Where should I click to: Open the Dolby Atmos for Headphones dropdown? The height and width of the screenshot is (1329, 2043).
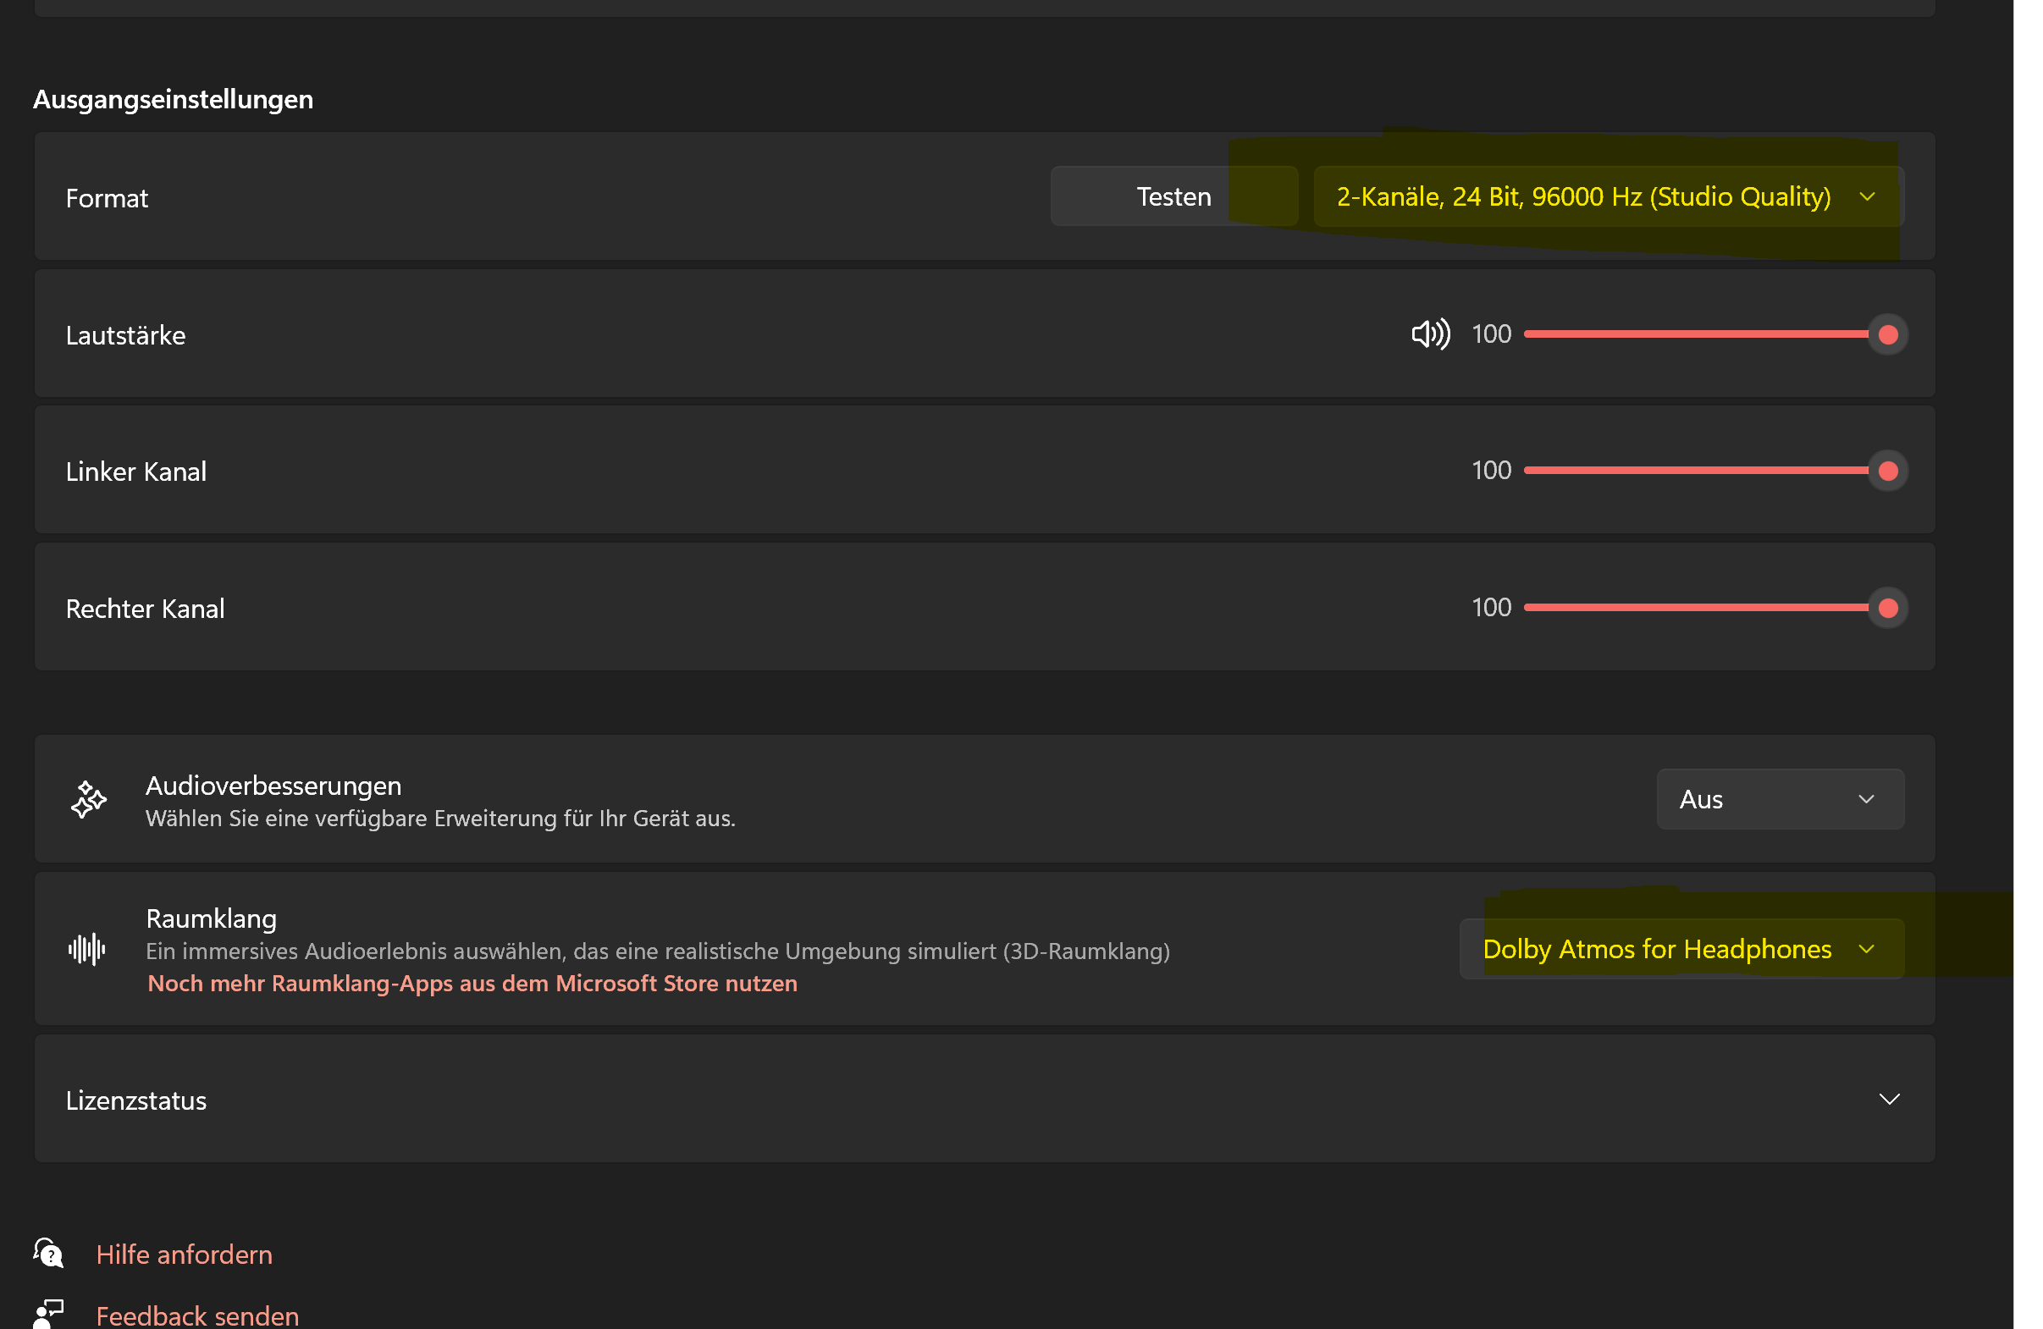tap(1681, 949)
